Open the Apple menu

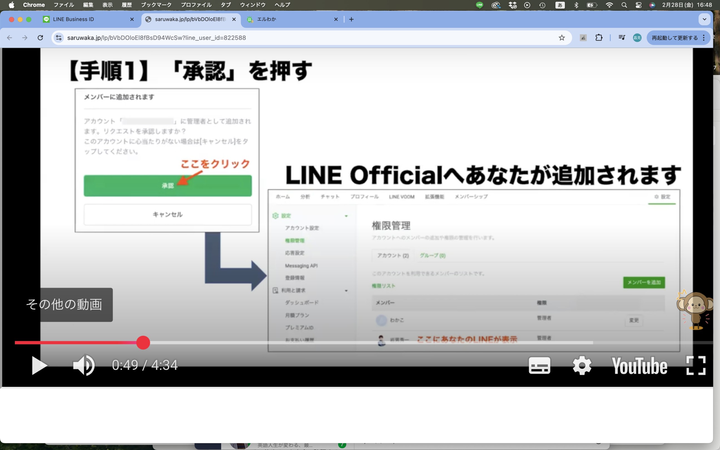point(11,5)
